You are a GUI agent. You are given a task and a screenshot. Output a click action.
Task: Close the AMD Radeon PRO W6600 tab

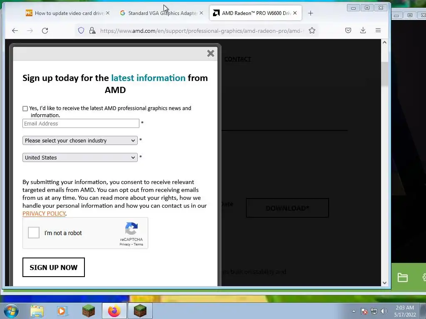point(295,13)
